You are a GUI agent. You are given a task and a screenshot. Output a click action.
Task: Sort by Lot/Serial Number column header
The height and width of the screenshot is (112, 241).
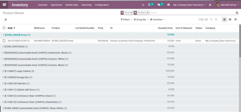[x=85, y=28]
